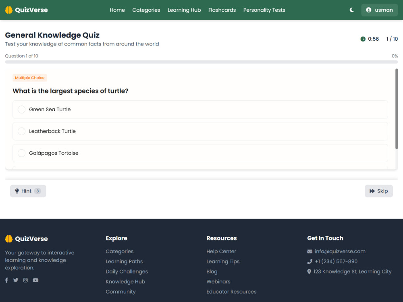The image size is (403, 302).
Task: Open the Community footer link
Action: (x=120, y=292)
